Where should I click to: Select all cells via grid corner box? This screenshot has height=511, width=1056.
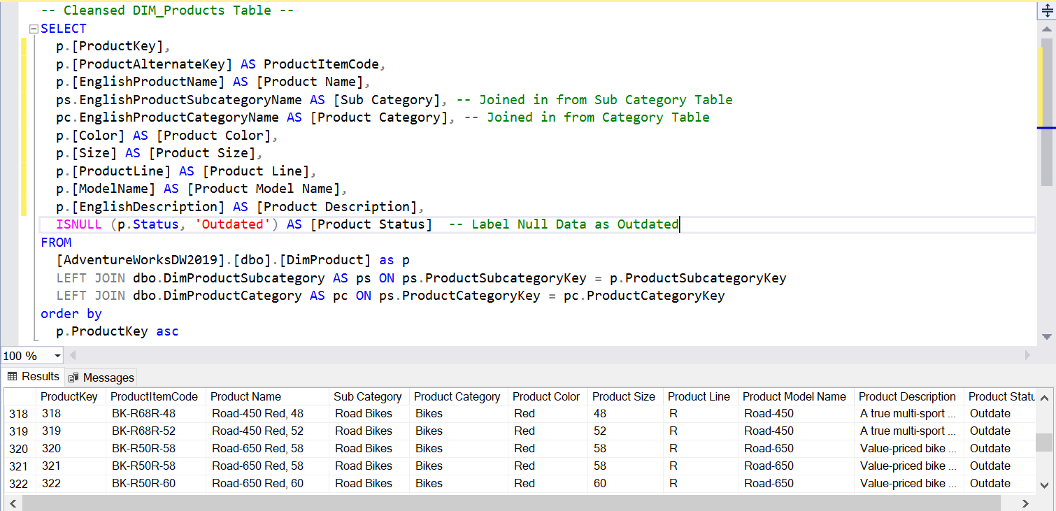(x=20, y=396)
